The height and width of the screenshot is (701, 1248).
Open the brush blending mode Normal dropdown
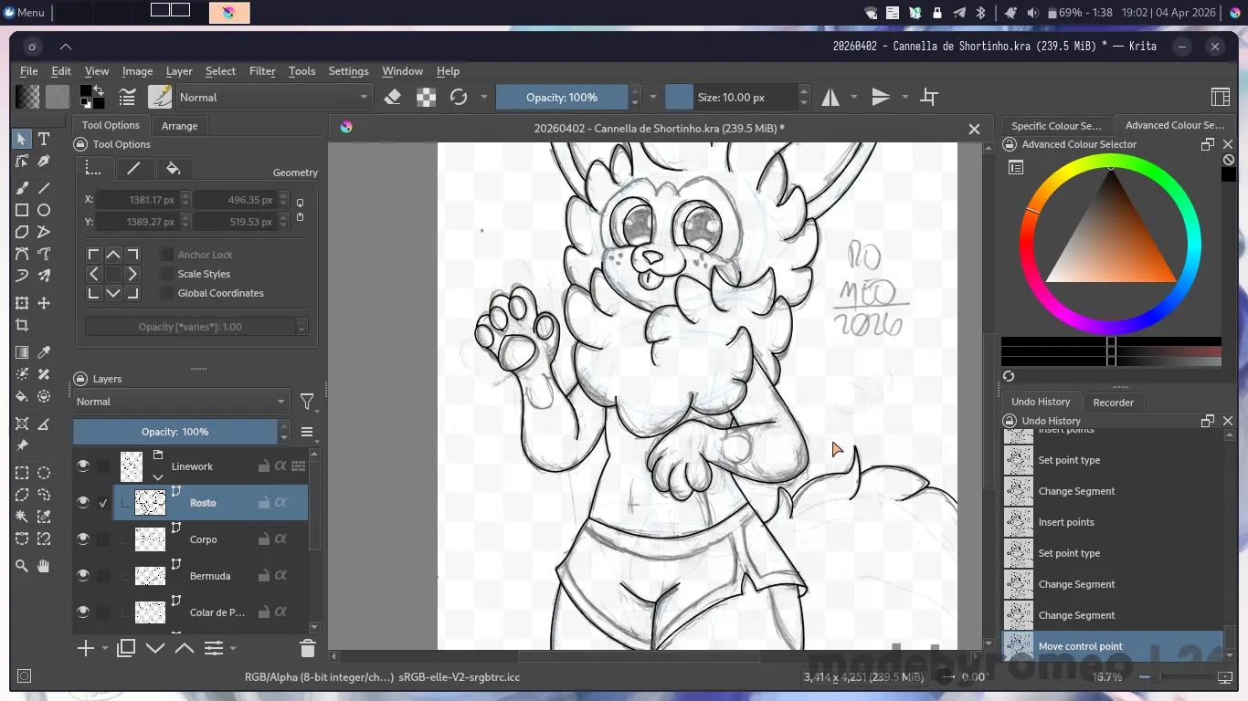click(x=273, y=97)
